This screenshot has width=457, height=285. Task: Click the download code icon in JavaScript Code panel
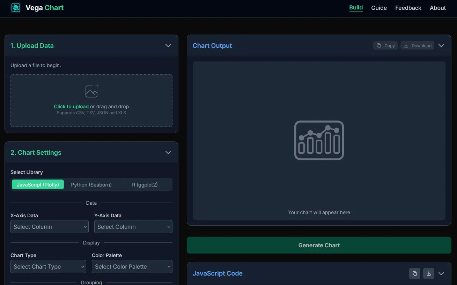point(429,273)
